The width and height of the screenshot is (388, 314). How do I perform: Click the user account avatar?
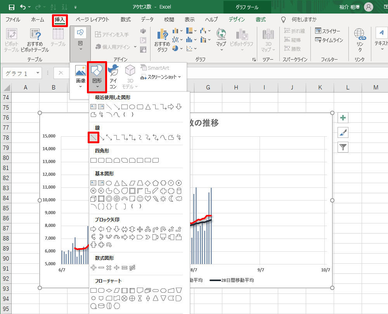[368, 7]
